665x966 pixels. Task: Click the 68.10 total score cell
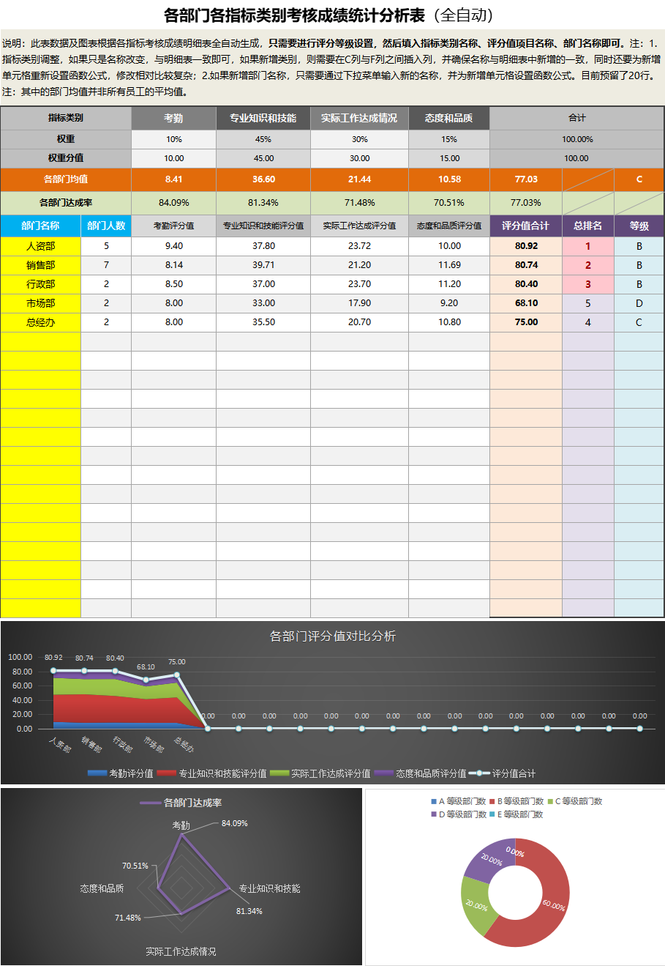coord(526,303)
